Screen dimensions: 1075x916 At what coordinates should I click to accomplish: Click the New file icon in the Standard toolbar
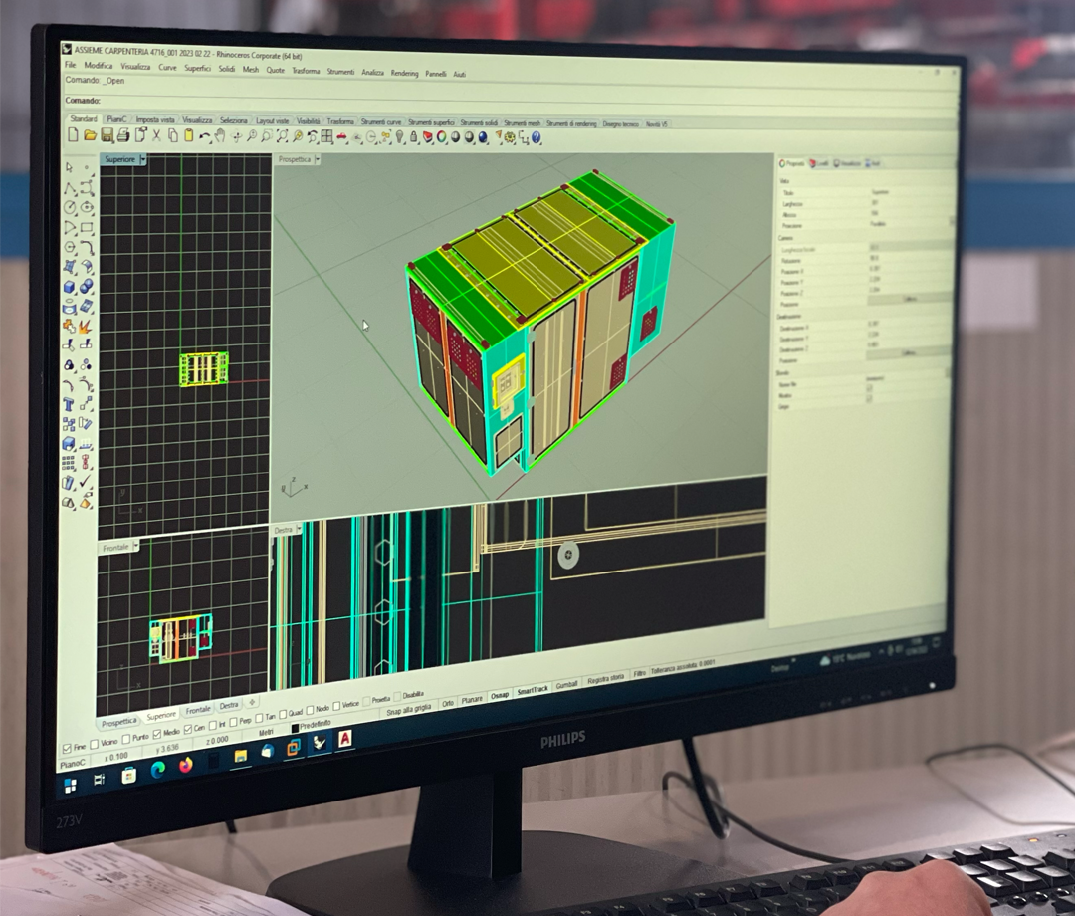73,134
